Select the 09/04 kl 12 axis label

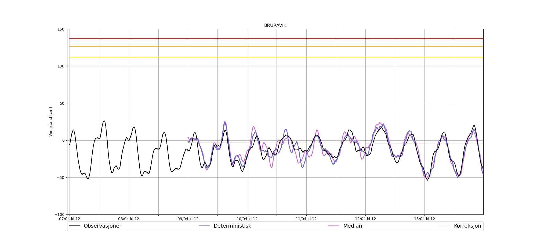[x=188, y=219]
